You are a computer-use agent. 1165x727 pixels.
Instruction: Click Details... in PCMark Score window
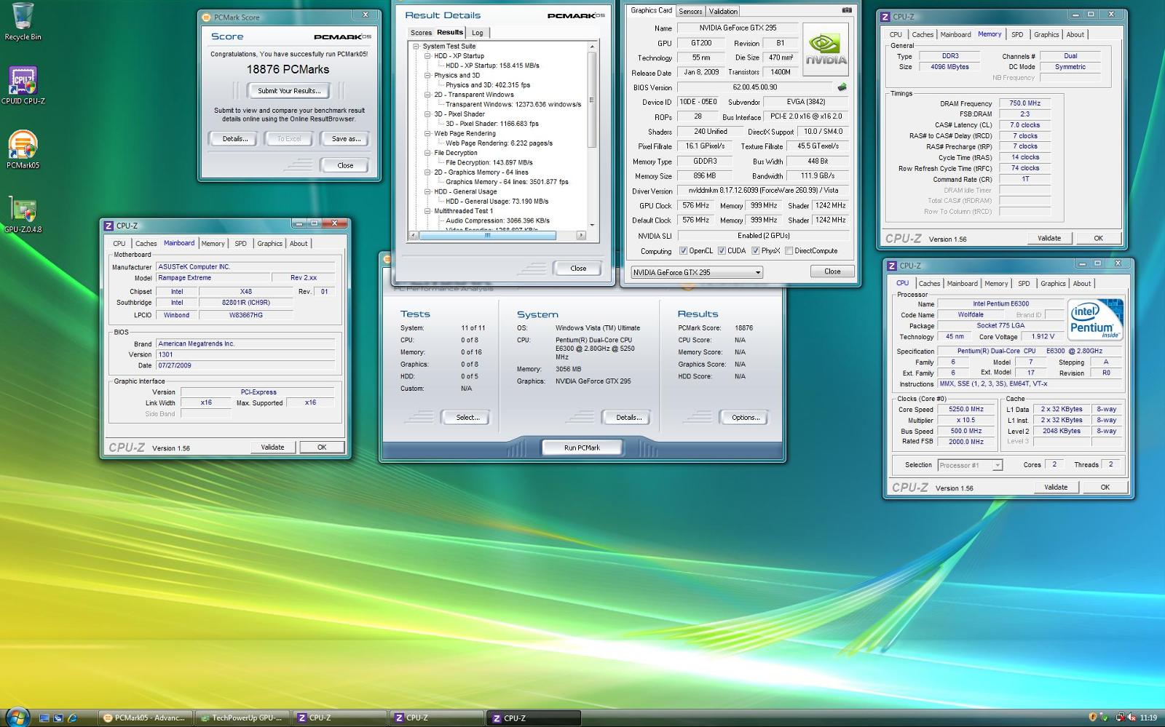pyautogui.click(x=234, y=139)
